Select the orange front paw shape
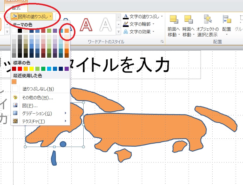The width and height of the screenshot is (243, 185). coord(123,155)
